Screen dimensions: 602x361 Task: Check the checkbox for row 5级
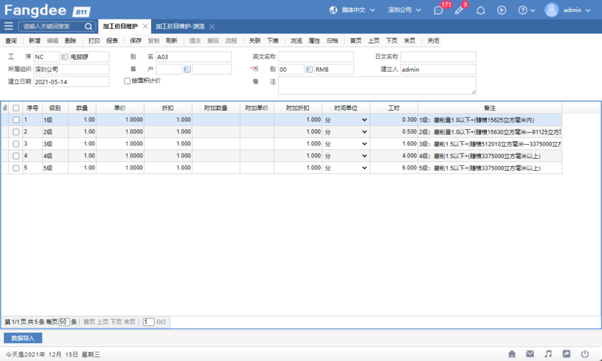[x=16, y=168]
